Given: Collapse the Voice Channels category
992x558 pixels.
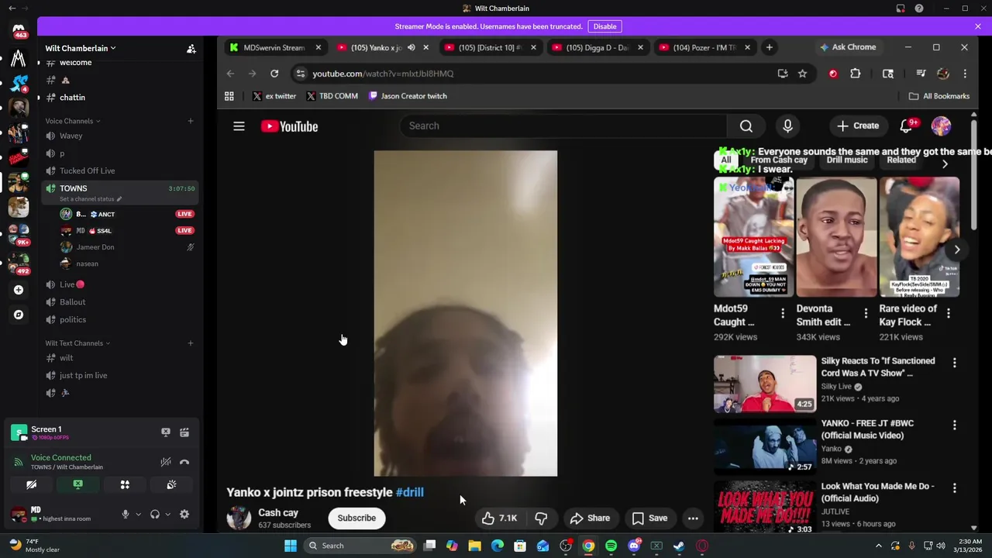Looking at the screenshot, I should 72,121.
